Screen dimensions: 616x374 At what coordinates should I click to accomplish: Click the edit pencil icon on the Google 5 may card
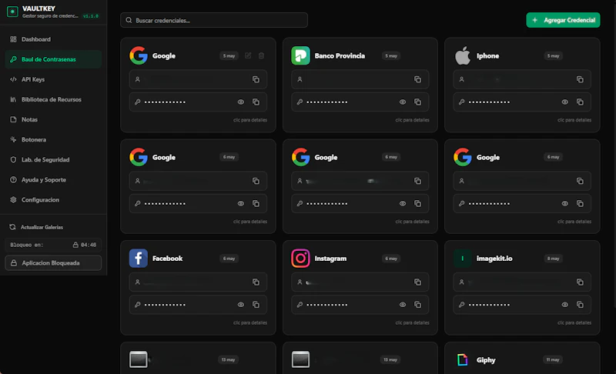[x=248, y=55]
